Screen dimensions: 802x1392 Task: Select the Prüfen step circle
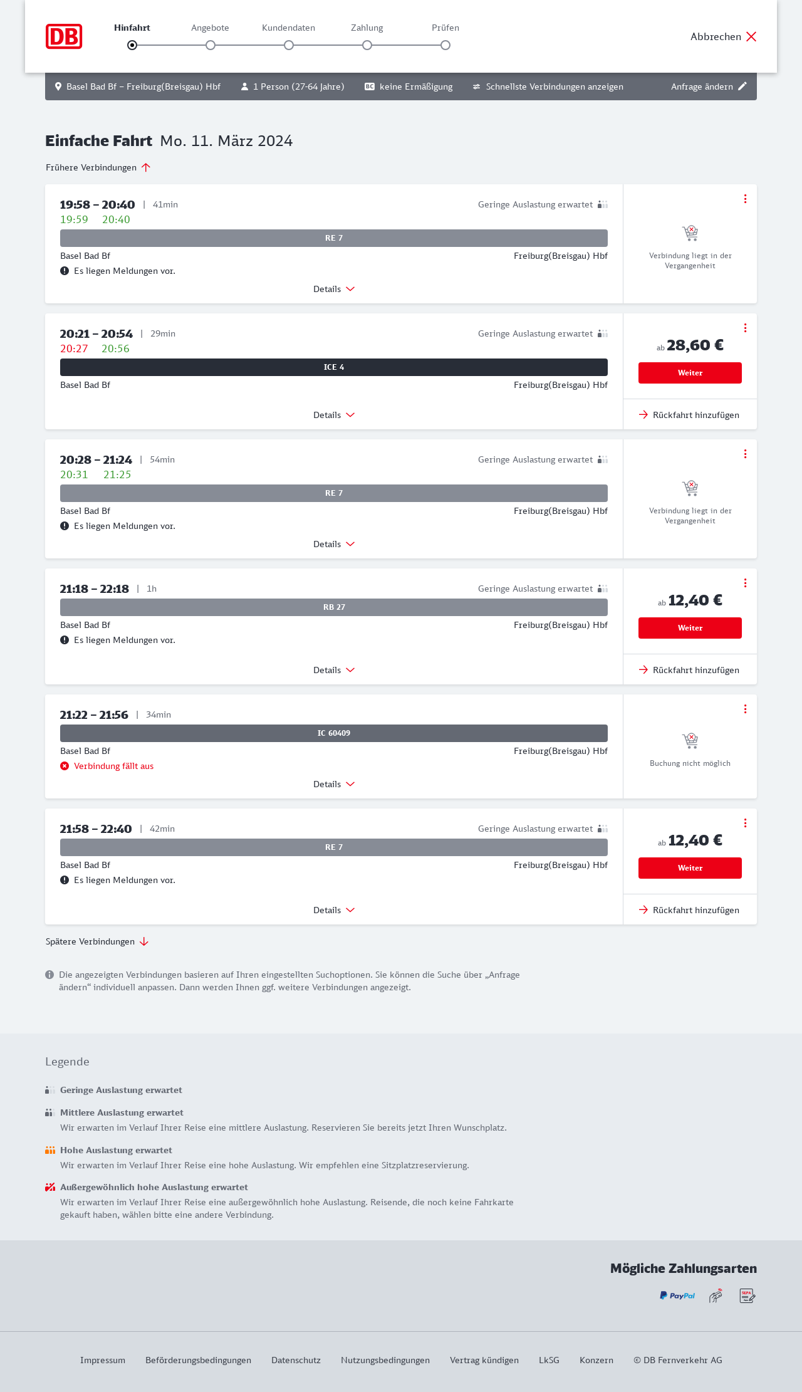point(445,45)
